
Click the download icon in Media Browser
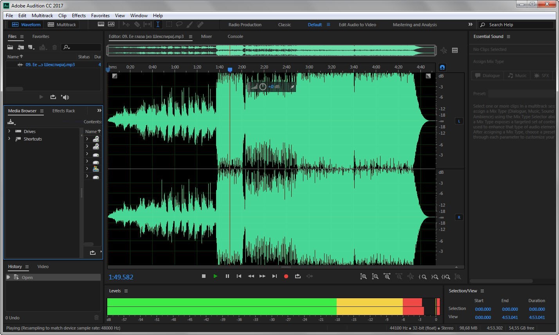[11, 122]
